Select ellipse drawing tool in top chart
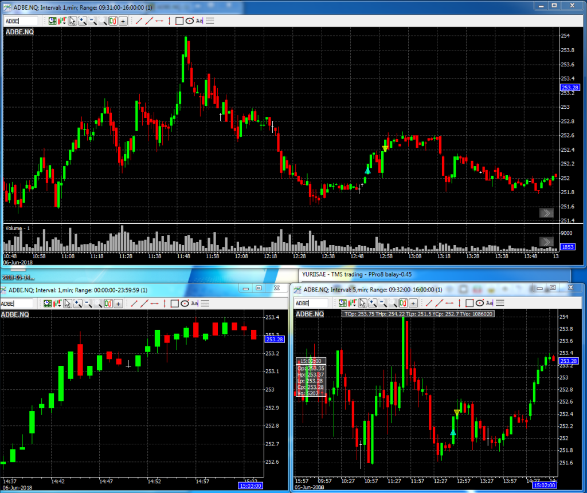This screenshot has height=493, width=587. 189,21
